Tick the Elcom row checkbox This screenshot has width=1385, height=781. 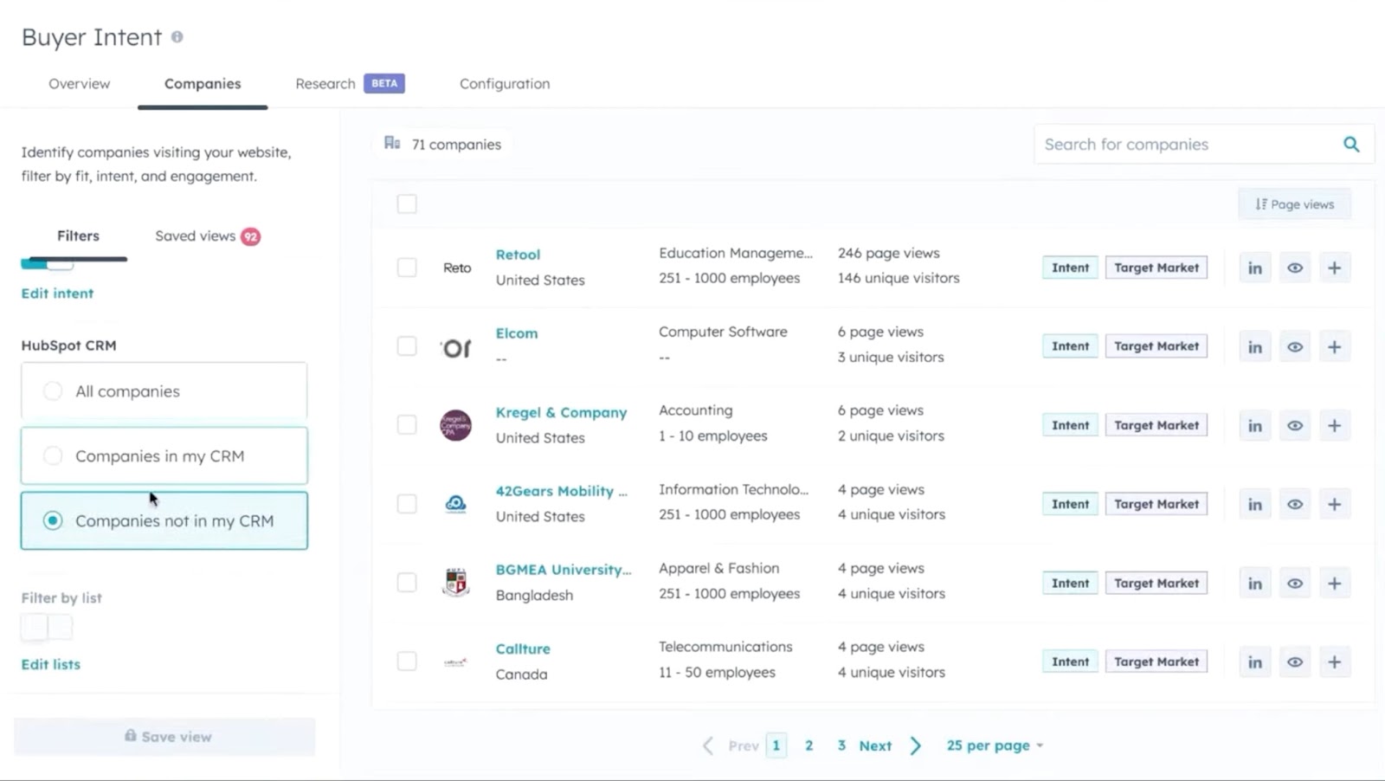(x=407, y=346)
